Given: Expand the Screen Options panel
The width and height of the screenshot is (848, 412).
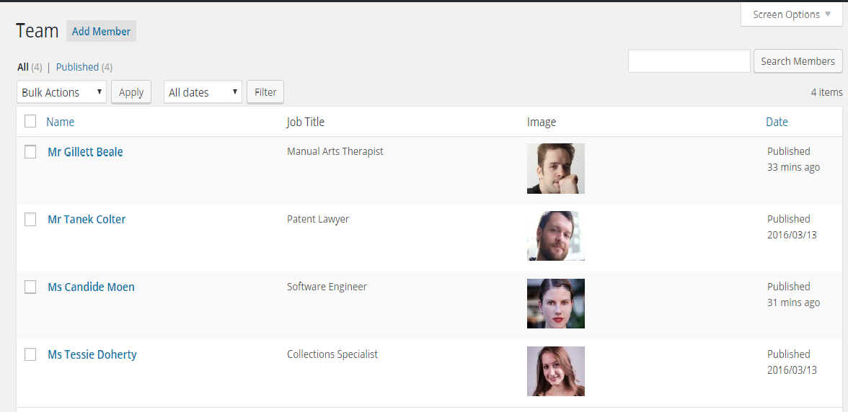Looking at the screenshot, I should 791,14.
